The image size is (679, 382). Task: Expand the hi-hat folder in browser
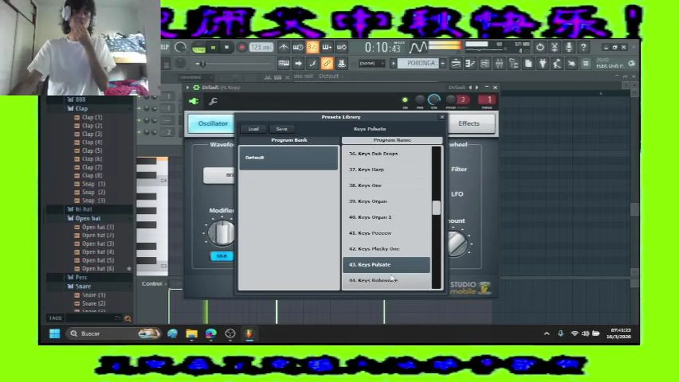pyautogui.click(x=79, y=210)
